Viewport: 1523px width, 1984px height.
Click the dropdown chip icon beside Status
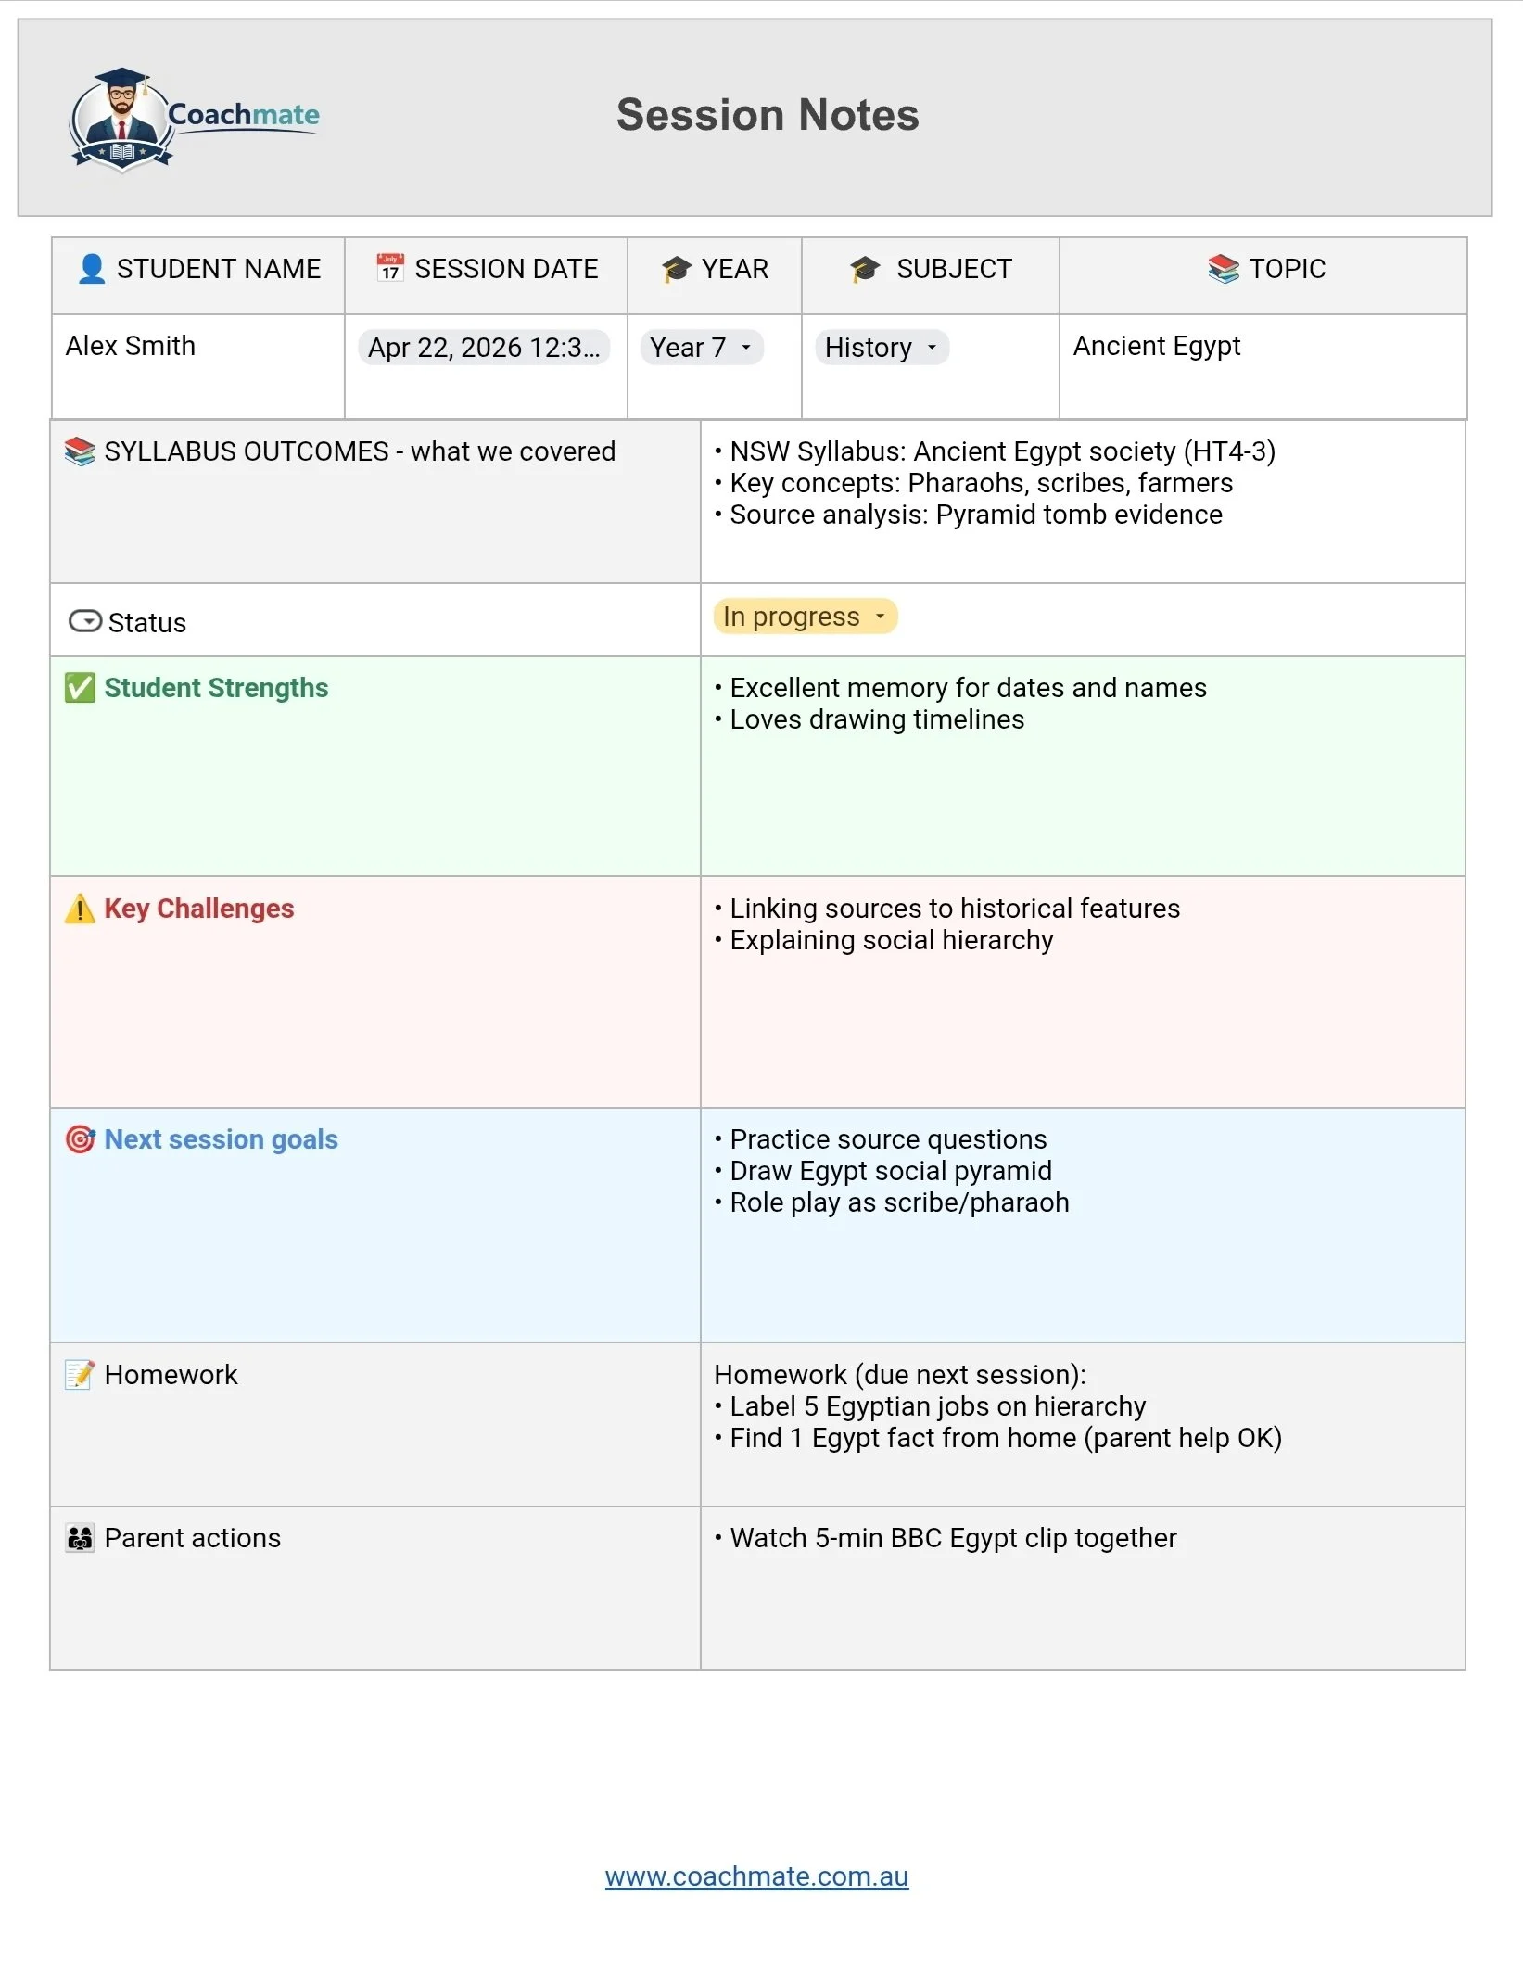[85, 621]
